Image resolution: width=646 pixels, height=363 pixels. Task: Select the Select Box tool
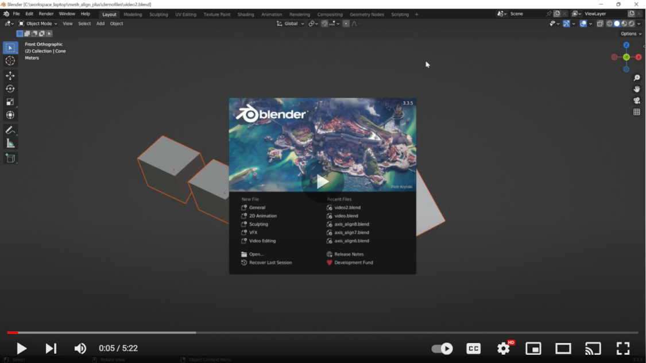coord(10,48)
